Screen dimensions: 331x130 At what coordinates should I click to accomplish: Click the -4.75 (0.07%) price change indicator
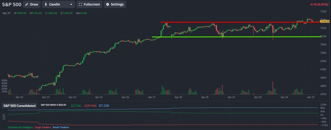319,4
